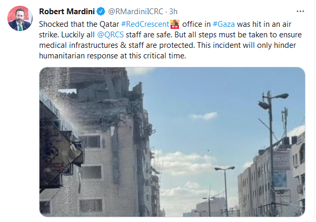Image resolution: width=316 pixels, height=222 pixels.
Task: Follow the #Gaza hashtag
Action: click(224, 24)
